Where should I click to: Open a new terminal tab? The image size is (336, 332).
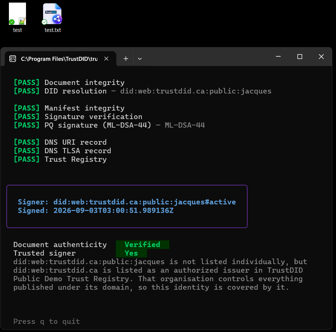click(x=126, y=59)
